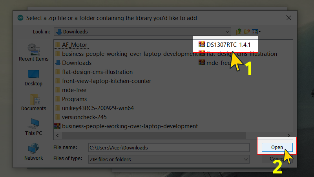Expand the Files of type dropdown
Viewport: 314px width, 177px height.
tap(246, 159)
